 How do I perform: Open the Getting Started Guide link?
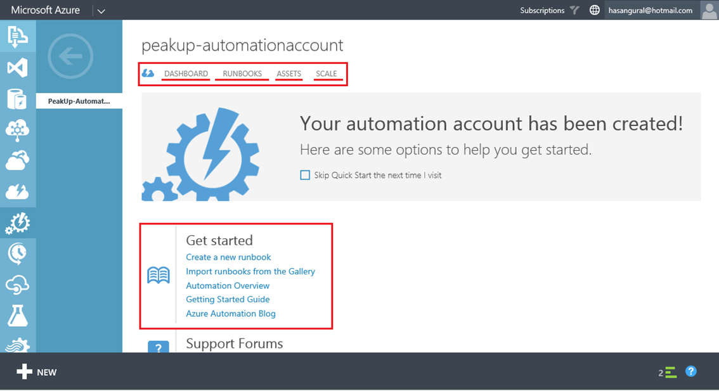228,299
